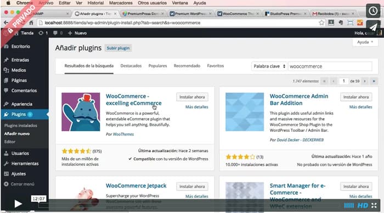Open the Palabra clave dropdown
The image size is (384, 213).
coord(269,66)
